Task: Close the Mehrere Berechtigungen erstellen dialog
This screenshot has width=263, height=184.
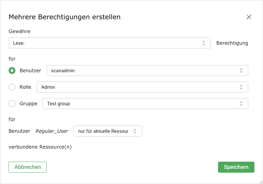Action: tap(249, 17)
